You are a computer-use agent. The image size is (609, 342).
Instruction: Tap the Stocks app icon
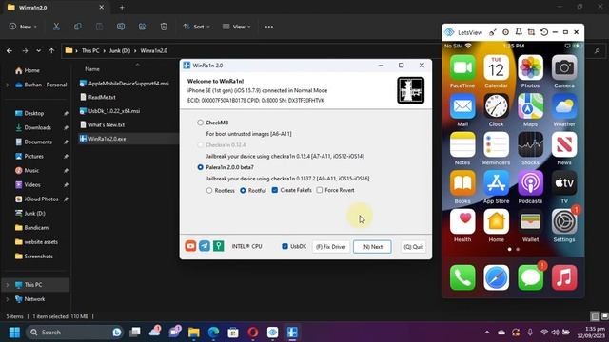[530, 144]
